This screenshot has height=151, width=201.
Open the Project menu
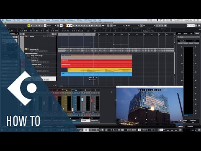click(24, 20)
